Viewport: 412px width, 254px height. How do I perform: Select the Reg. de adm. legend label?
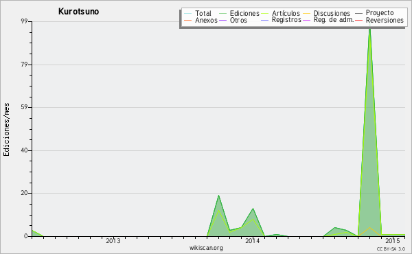(x=334, y=20)
